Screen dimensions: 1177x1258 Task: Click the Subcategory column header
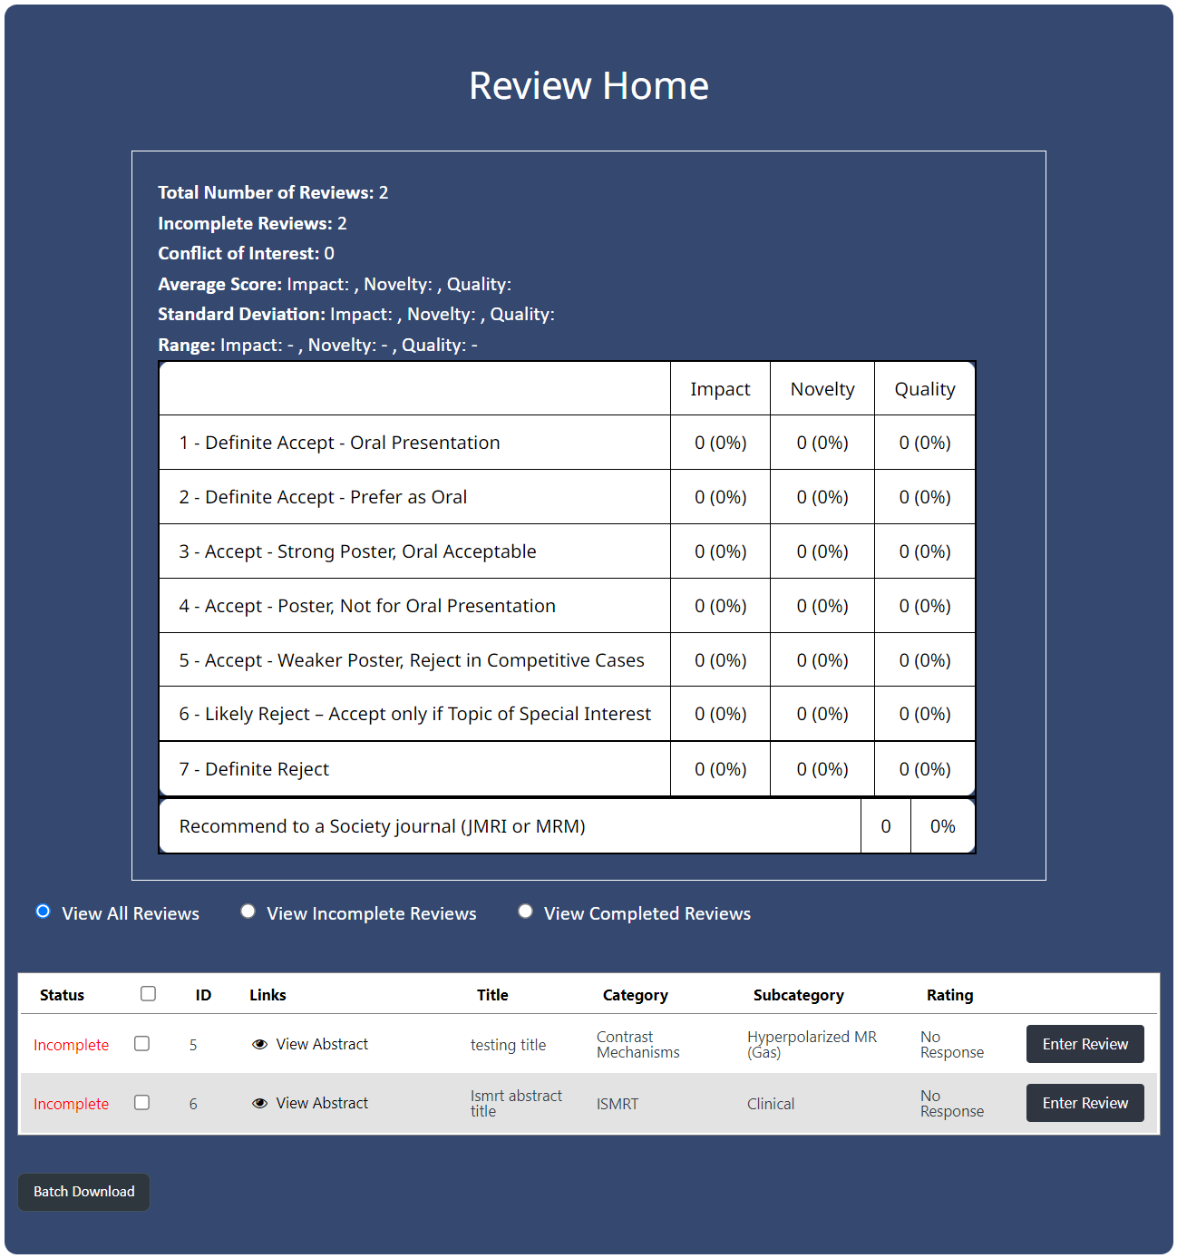click(x=798, y=996)
